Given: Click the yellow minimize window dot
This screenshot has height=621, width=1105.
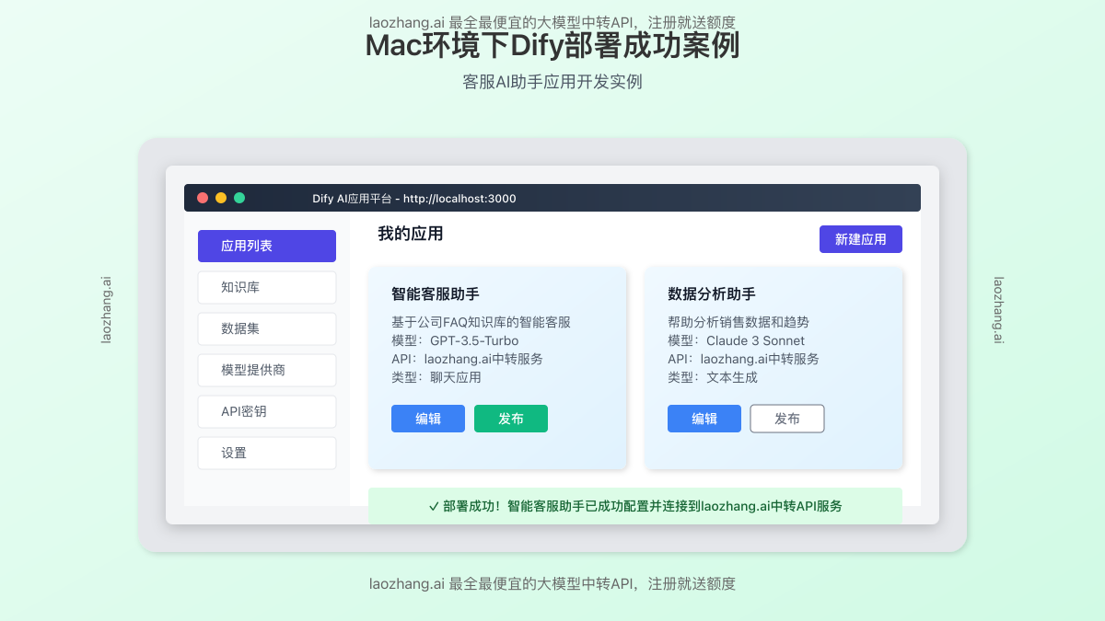Looking at the screenshot, I should 221,198.
